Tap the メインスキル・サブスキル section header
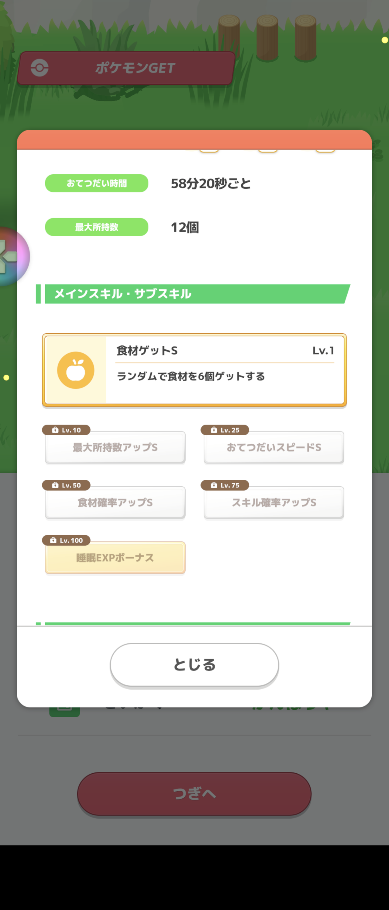 tap(194, 294)
